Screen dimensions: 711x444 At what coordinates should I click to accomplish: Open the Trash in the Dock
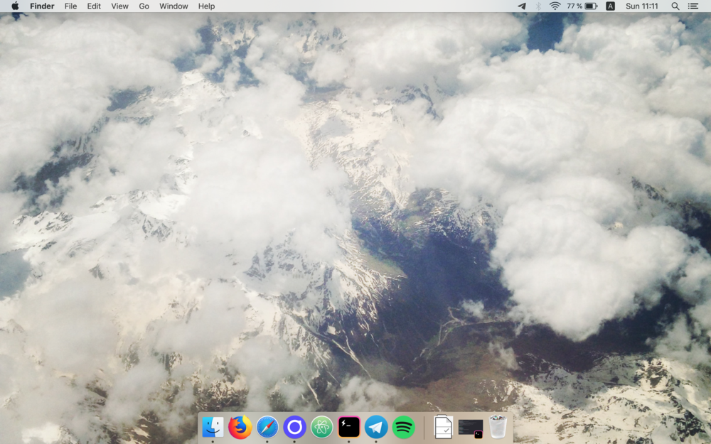point(498,427)
